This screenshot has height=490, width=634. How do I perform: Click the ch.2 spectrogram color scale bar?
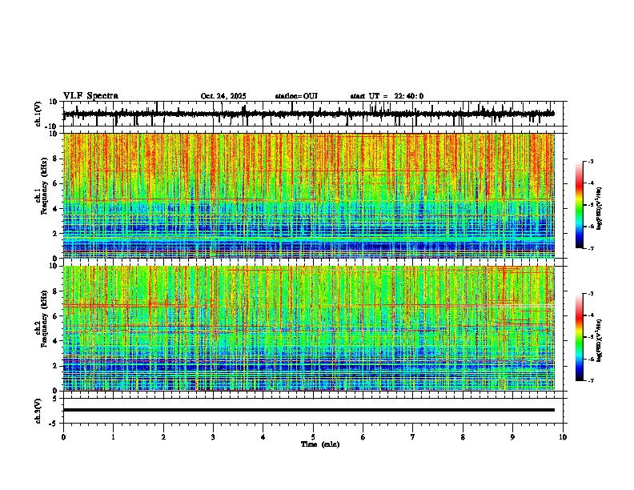click(x=579, y=337)
